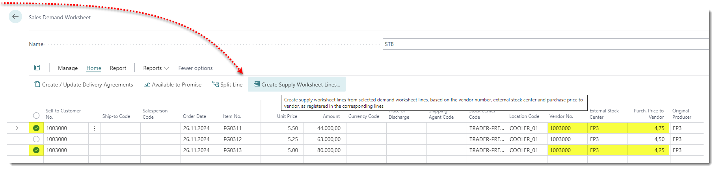Screen dimensions: 715x169
Task: Click the Home tab
Action: 94,68
